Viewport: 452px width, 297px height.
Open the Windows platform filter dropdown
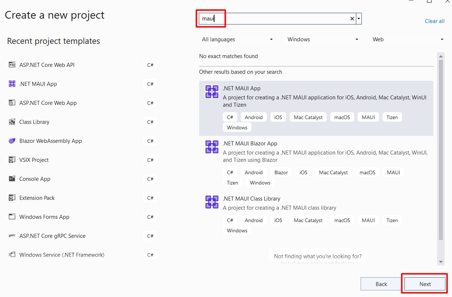(323, 39)
